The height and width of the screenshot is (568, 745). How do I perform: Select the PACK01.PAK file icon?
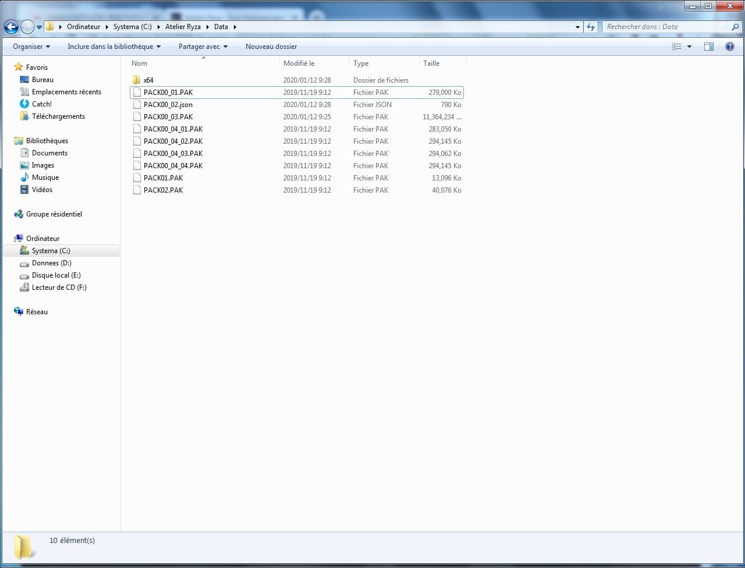137,178
